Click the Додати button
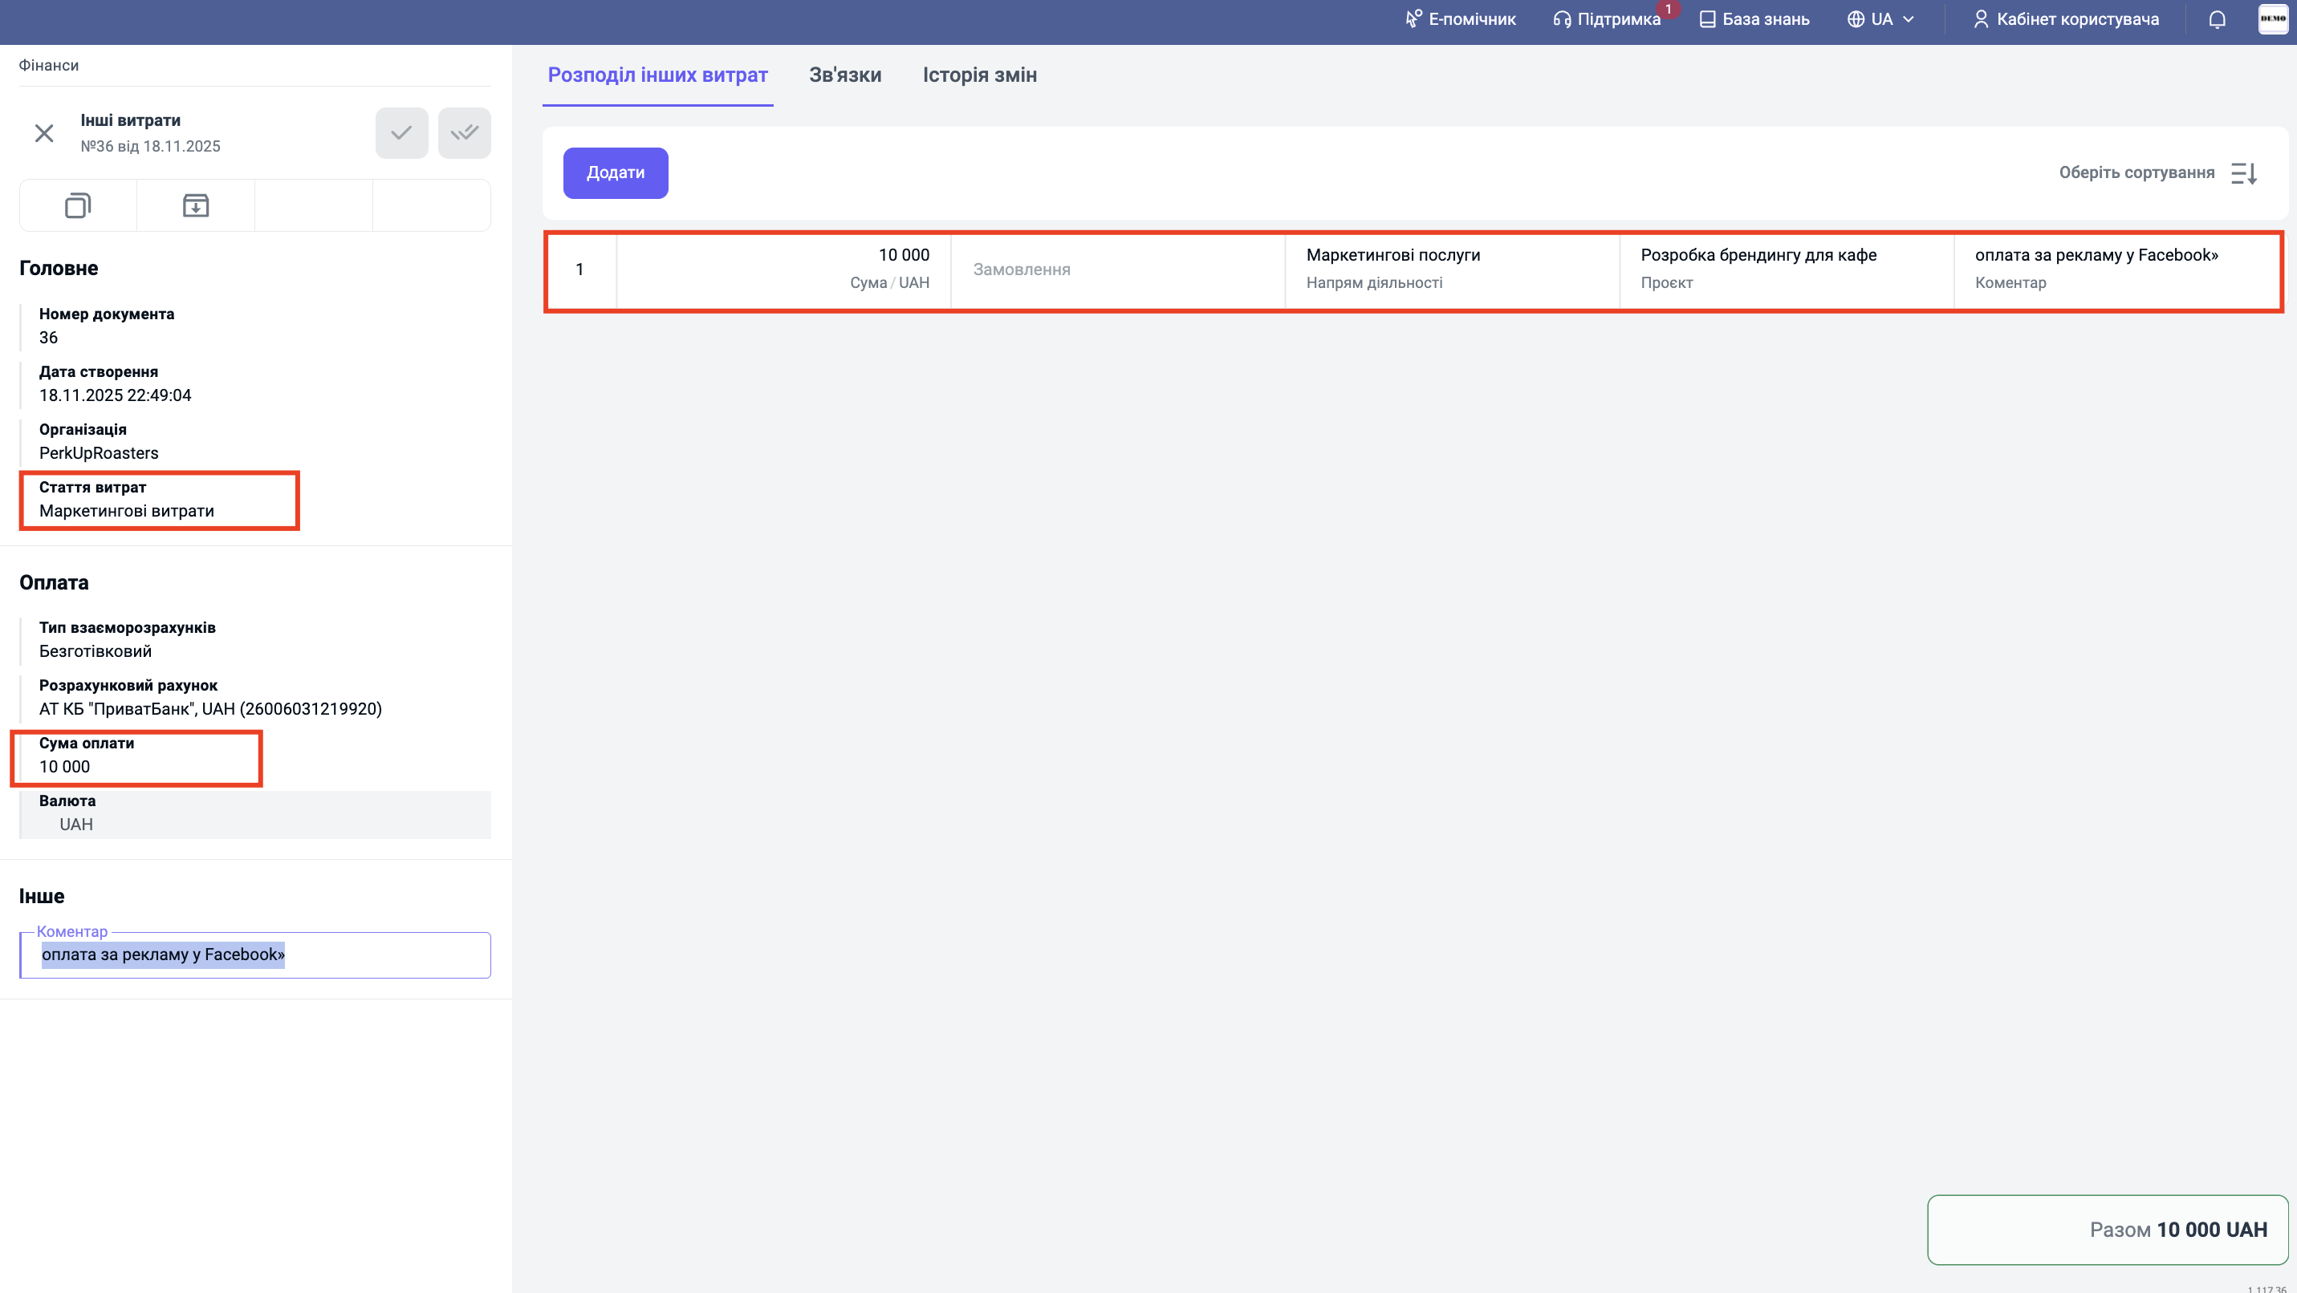Viewport: 2297px width, 1293px height. pos(616,173)
